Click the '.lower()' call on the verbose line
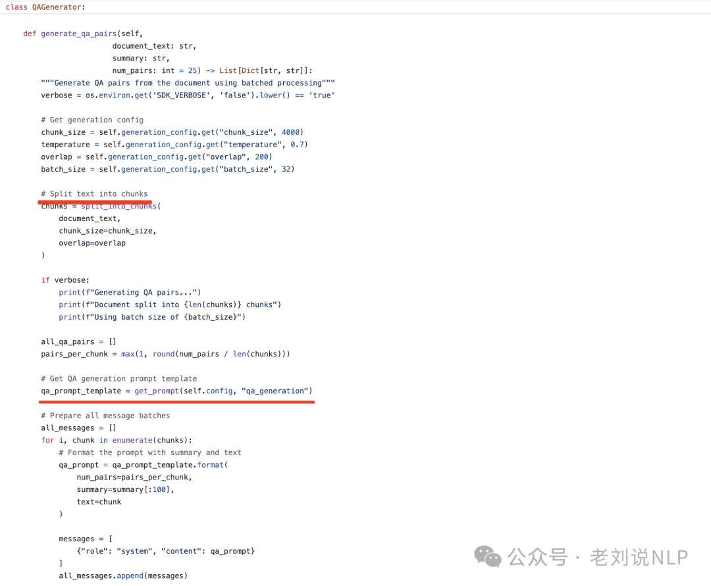711x586 pixels. click(273, 95)
